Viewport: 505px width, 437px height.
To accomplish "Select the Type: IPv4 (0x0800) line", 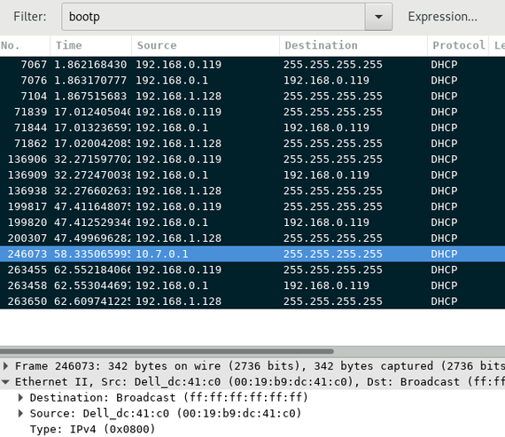I will coord(92,429).
